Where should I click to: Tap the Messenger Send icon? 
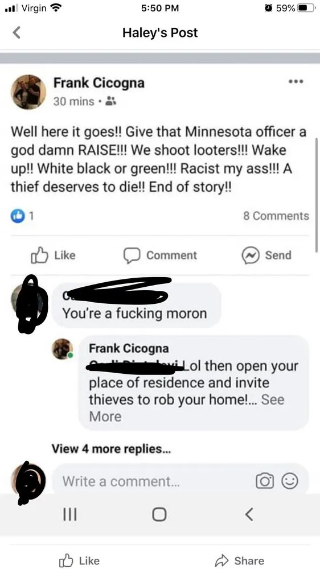point(251,255)
